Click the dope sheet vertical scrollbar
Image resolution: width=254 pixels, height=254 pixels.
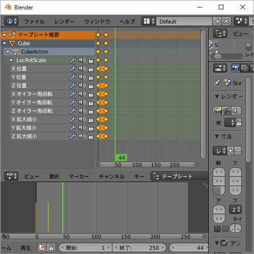tap(203, 94)
